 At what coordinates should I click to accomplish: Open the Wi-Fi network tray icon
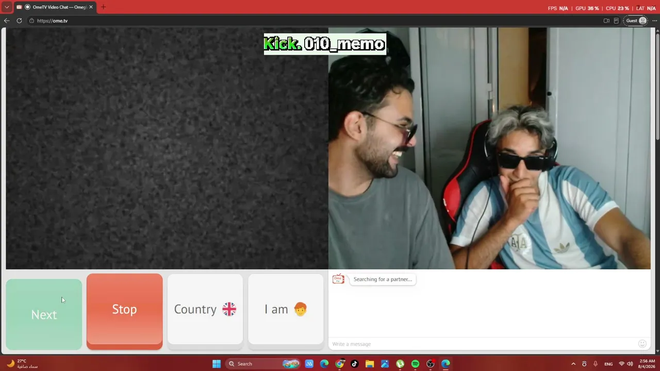621,364
